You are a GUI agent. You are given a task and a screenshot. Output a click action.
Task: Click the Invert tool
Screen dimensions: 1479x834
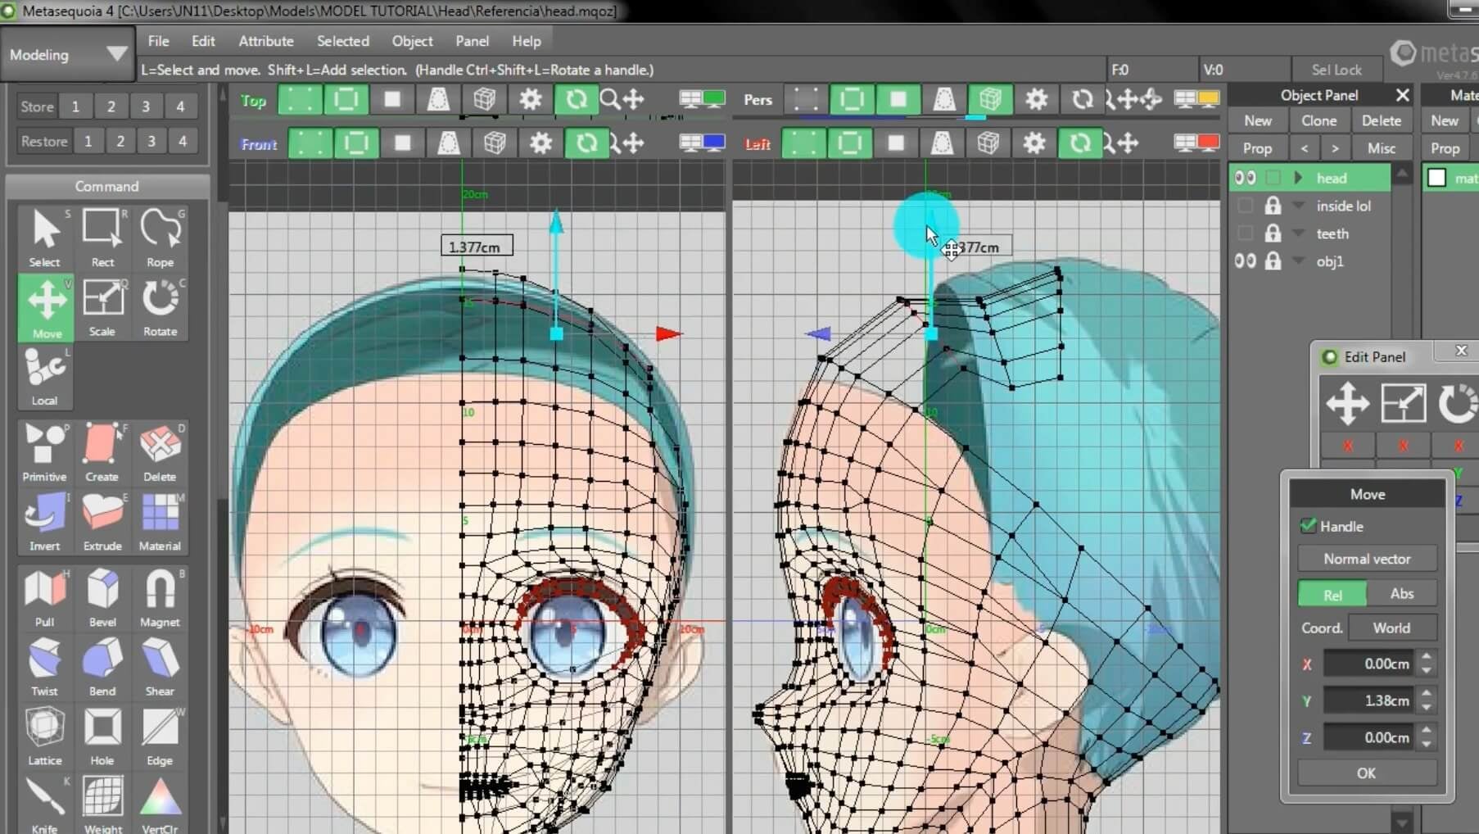click(x=45, y=522)
